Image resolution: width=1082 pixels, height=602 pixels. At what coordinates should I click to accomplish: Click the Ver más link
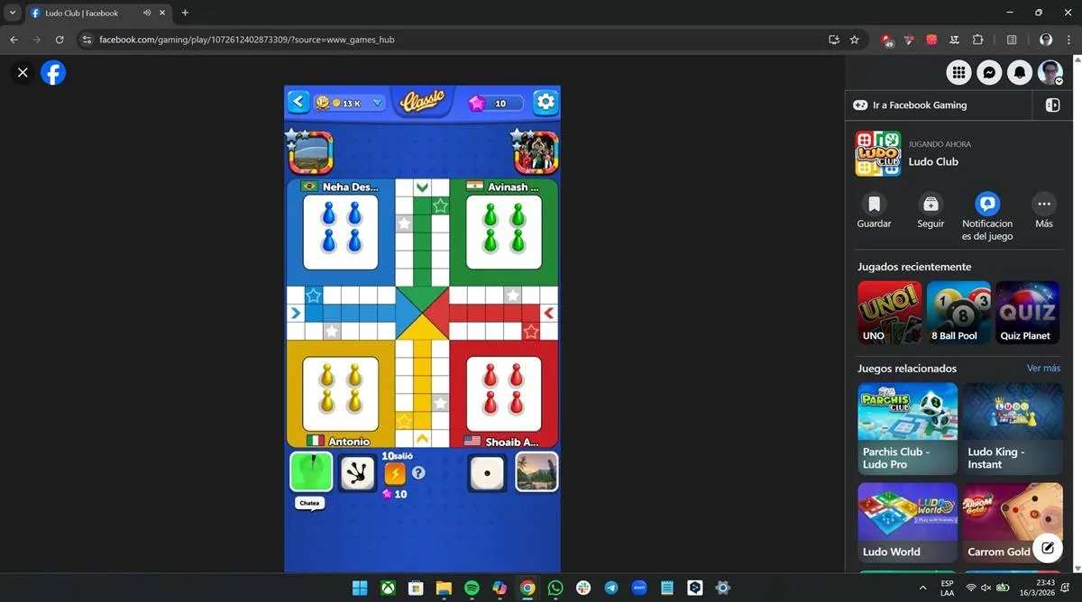tap(1043, 369)
